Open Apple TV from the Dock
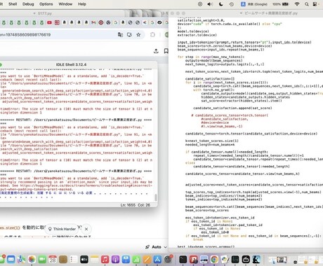Image resolution: width=323 pixels, height=266 pixels. (x=84, y=259)
